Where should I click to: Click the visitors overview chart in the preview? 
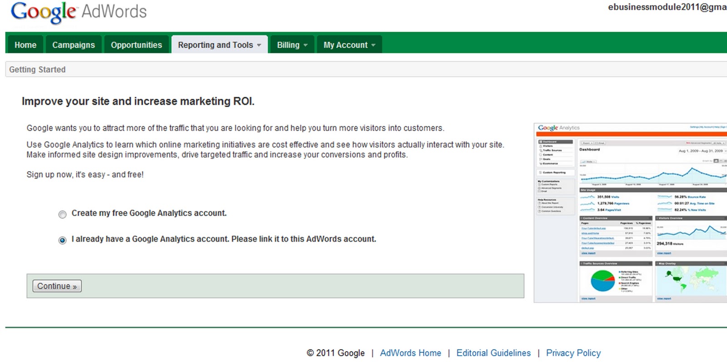[691, 232]
